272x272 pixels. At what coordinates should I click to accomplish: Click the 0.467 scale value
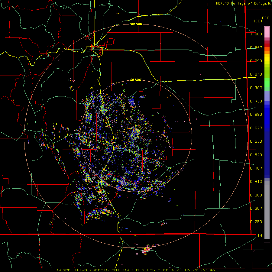point(256,168)
